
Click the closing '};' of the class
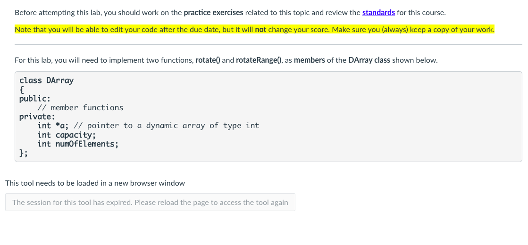click(24, 153)
